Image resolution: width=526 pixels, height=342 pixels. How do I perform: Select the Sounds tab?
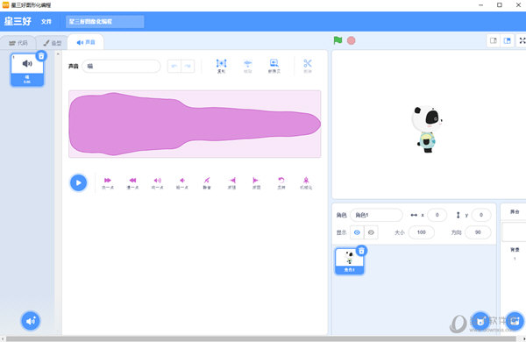pyautogui.click(x=86, y=42)
